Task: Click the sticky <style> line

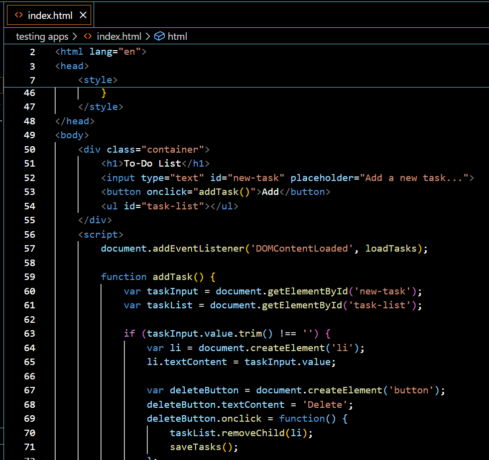Action: [x=98, y=80]
